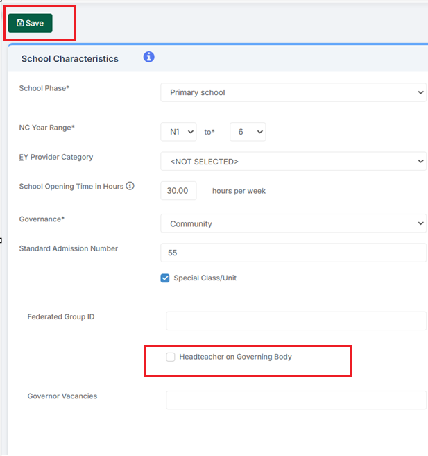Open the NC Year Range start dropdown (N1)

(x=178, y=132)
